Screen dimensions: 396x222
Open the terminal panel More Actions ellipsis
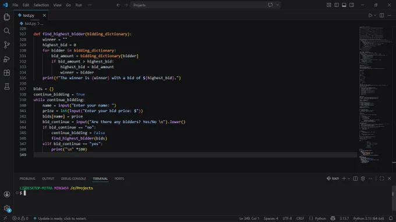click(x=370, y=178)
